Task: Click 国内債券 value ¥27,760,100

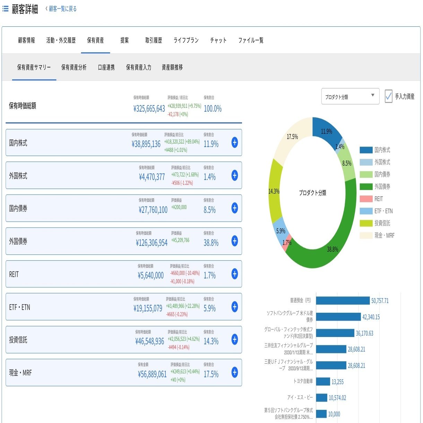Action: point(153,210)
